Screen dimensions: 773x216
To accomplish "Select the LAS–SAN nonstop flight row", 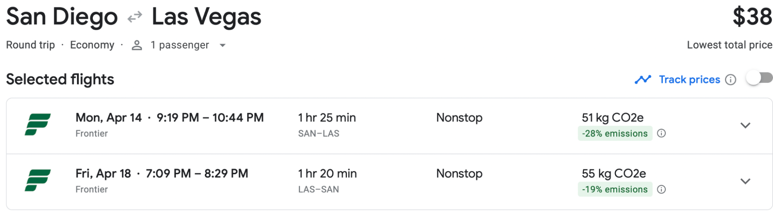I will click(387, 182).
